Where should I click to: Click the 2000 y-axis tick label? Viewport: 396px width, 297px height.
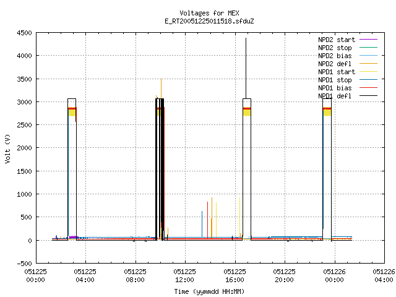(x=25, y=148)
